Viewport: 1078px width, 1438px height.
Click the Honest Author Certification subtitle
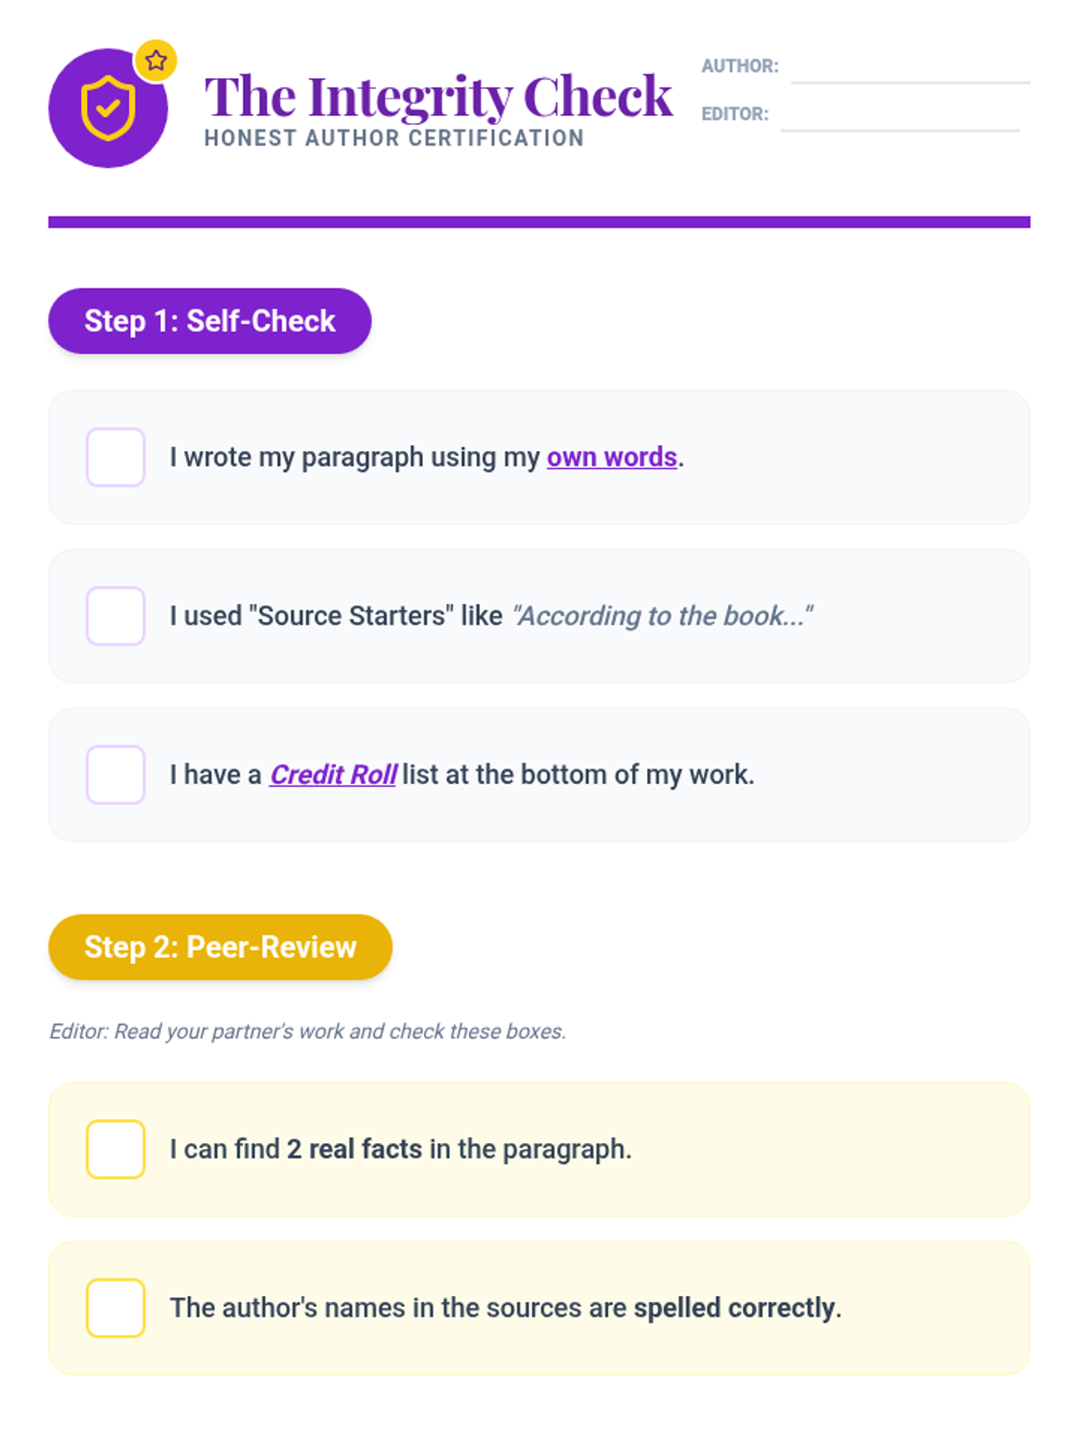coord(394,138)
